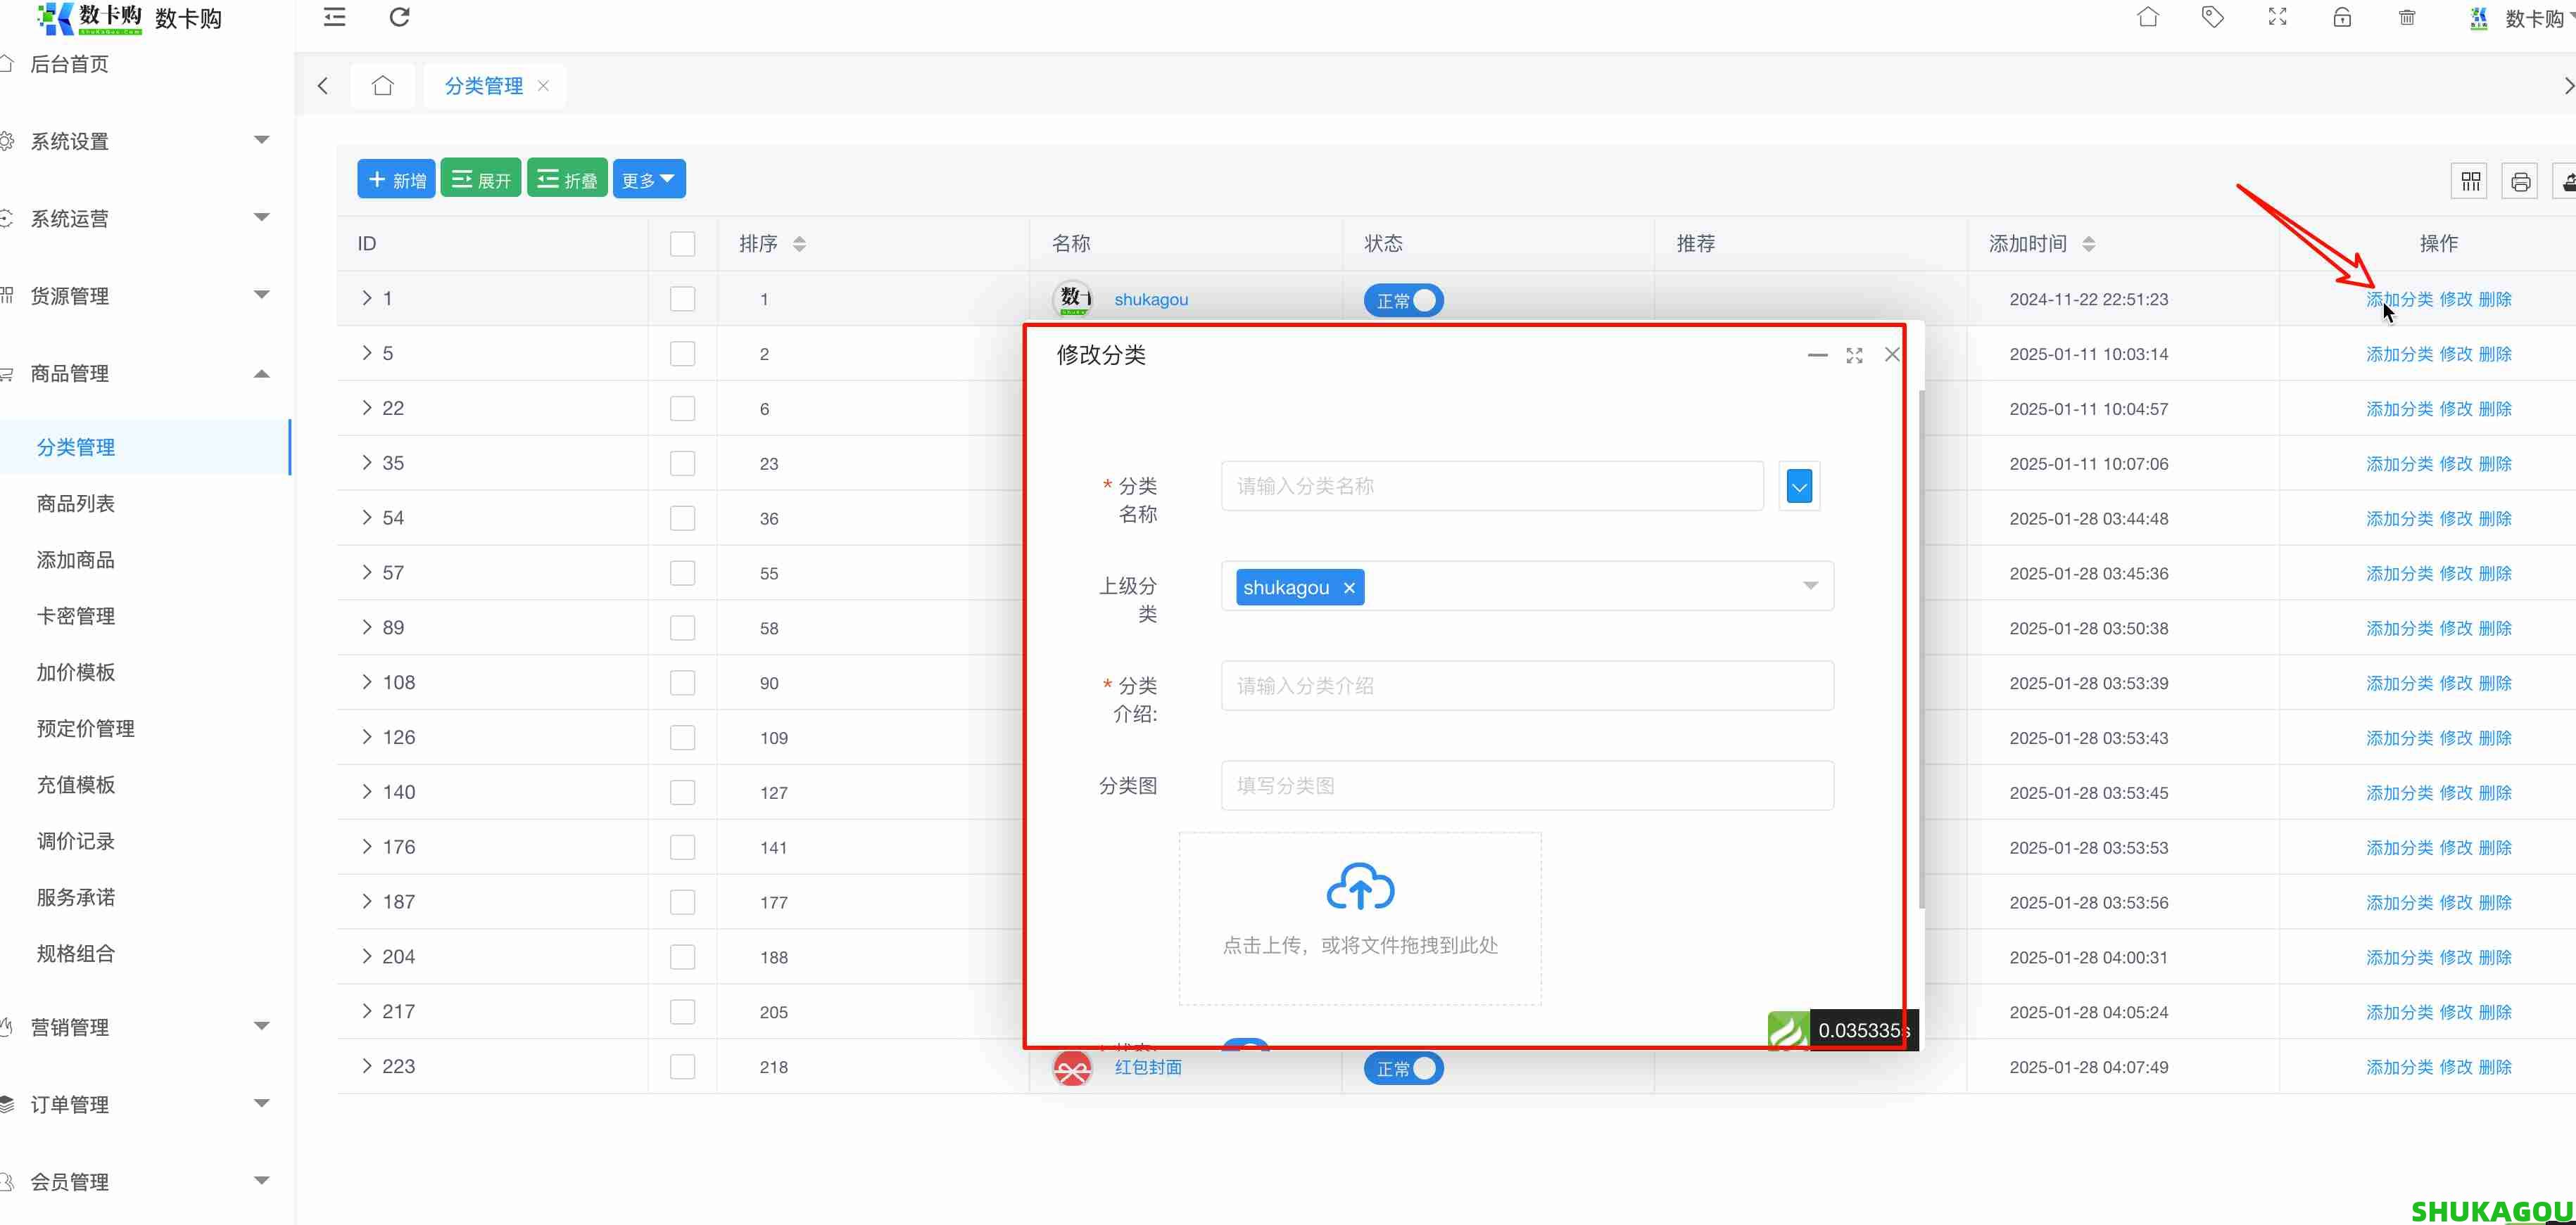Click the lock icon in top toolbar
Image resolution: width=2576 pixels, height=1225 pixels.
coord(2342,17)
